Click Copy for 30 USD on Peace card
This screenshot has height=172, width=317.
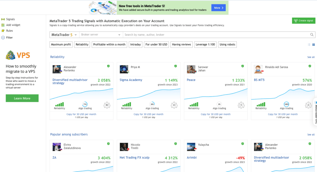[215, 114]
